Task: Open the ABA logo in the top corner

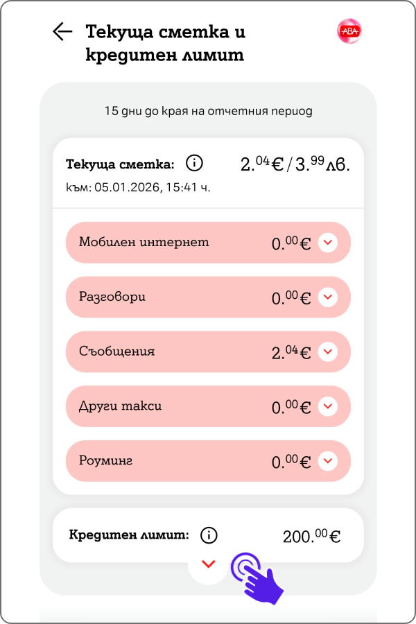Action: pyautogui.click(x=350, y=30)
